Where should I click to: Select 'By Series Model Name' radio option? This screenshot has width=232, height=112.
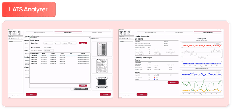pos(31,47)
